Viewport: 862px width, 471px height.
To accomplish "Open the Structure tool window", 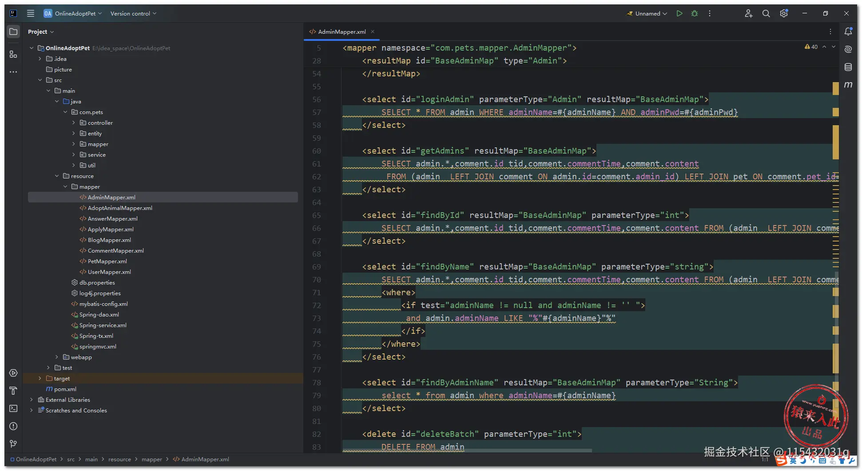I will 13,54.
